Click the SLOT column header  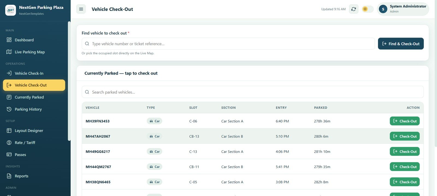tap(193, 108)
